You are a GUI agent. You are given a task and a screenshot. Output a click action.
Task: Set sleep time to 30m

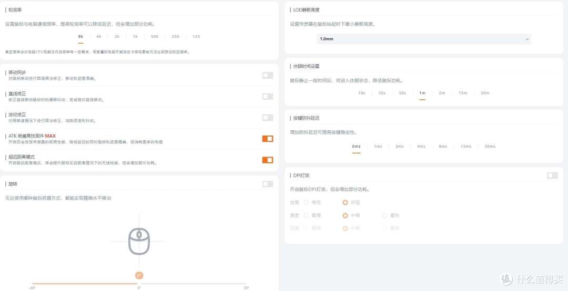coord(485,93)
